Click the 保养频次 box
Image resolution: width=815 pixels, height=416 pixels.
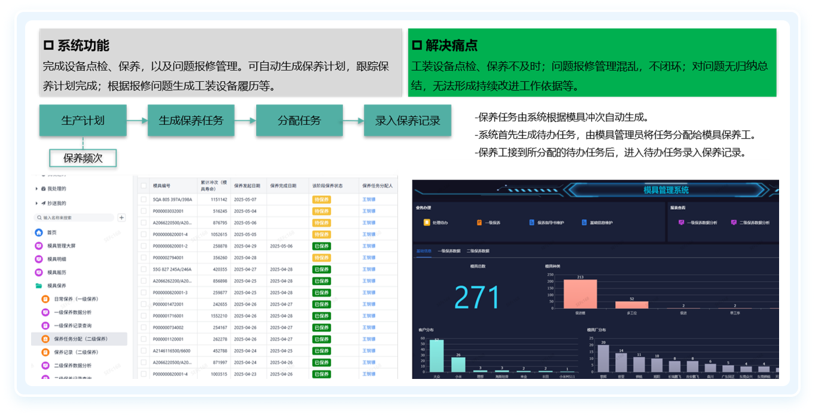83,158
